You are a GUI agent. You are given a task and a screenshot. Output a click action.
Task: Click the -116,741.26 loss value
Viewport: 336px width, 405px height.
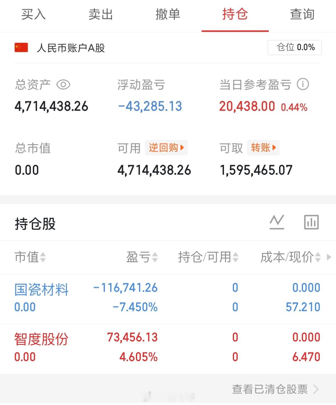coord(125,288)
